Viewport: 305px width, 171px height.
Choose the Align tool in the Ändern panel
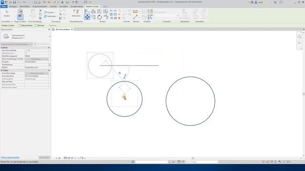(x=87, y=11)
